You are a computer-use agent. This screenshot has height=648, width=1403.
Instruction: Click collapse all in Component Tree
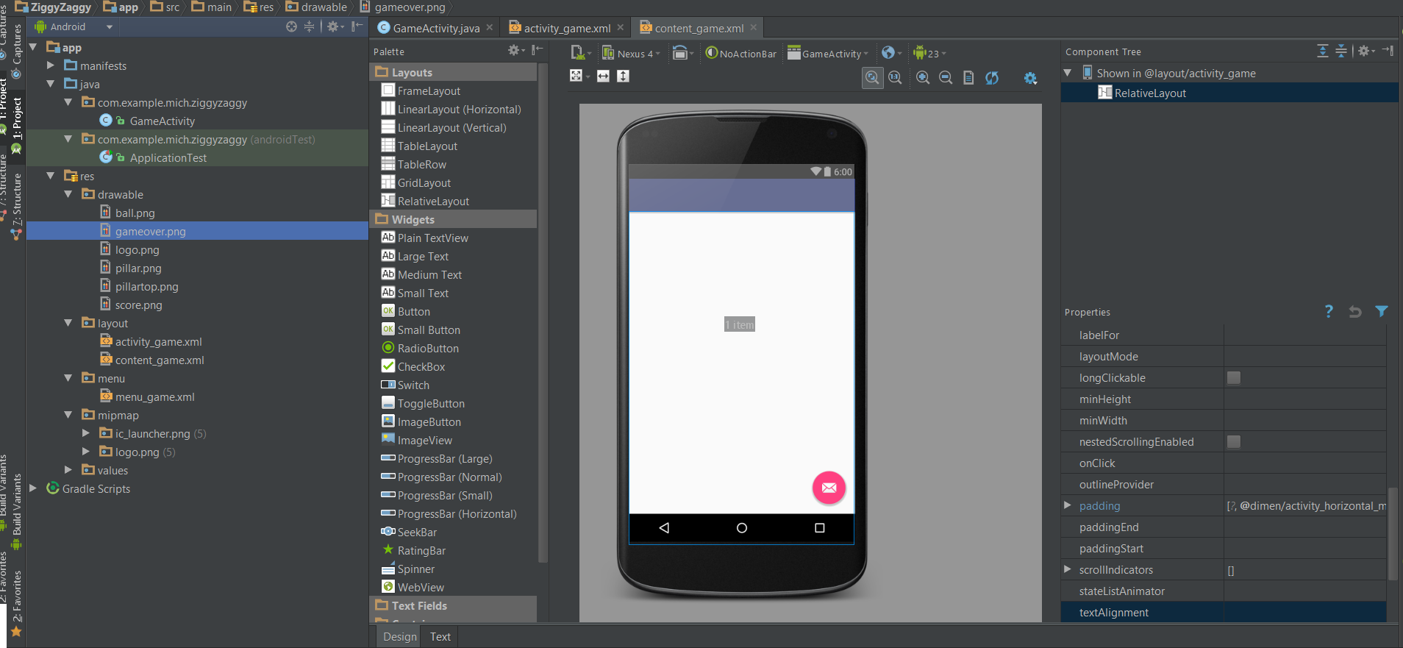(x=1341, y=51)
